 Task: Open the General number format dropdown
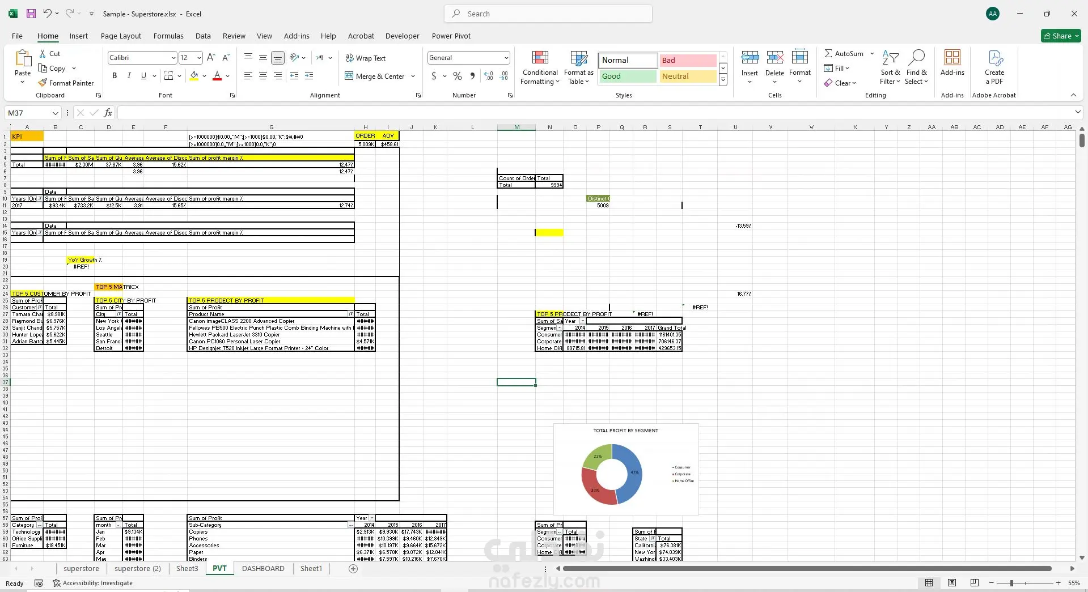(x=506, y=58)
